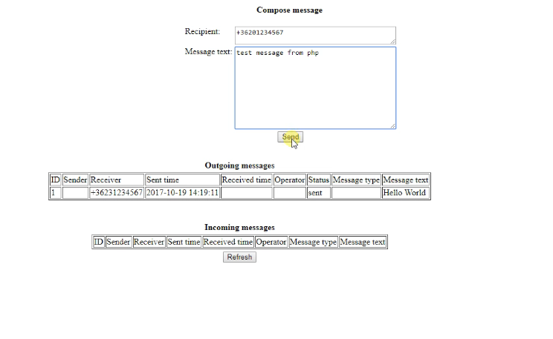Click inside the Message text area
The image size is (553, 339).
315,88
